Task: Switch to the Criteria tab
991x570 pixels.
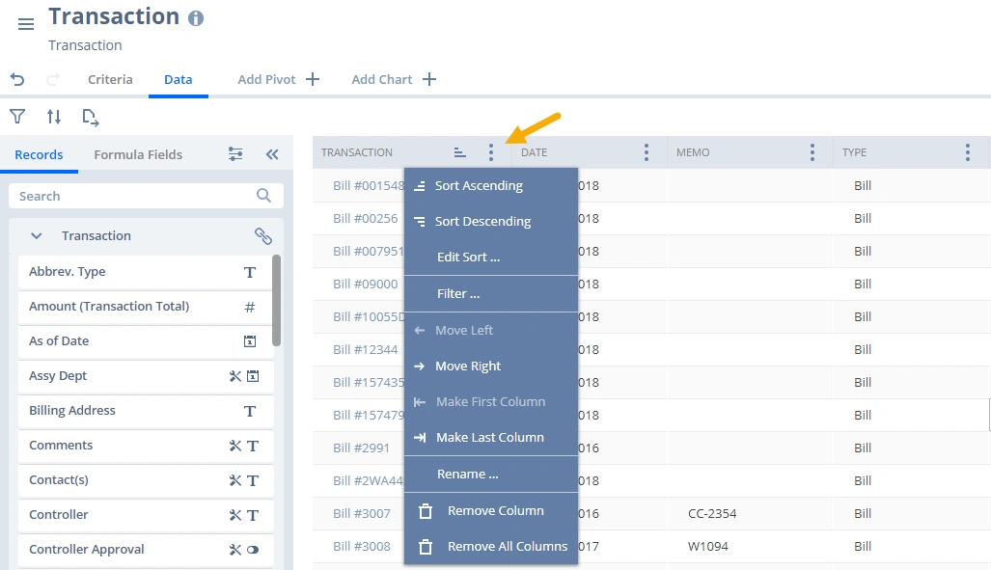Action: 110,80
